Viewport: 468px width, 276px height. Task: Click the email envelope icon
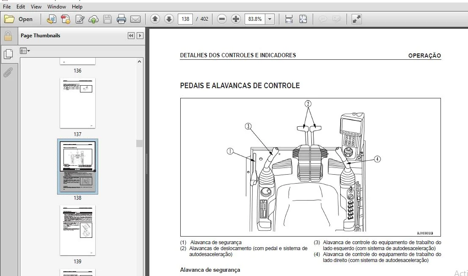135,19
